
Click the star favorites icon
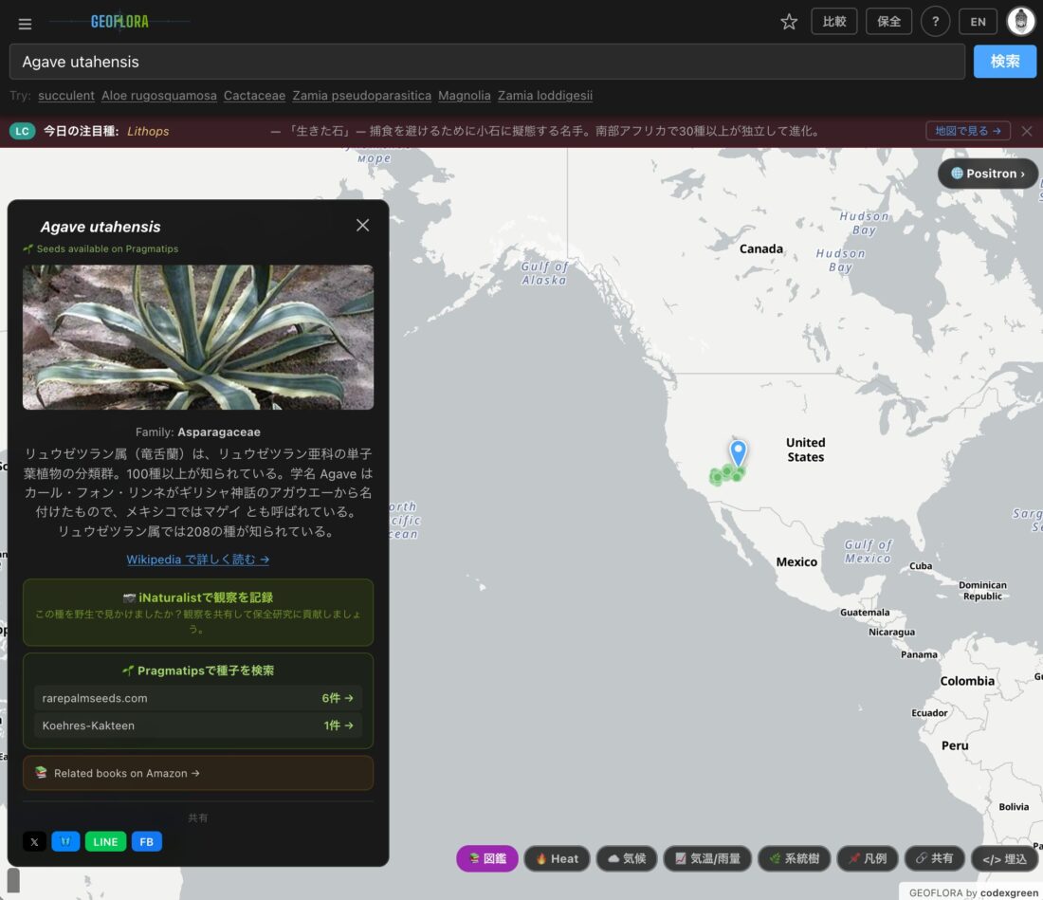[789, 22]
